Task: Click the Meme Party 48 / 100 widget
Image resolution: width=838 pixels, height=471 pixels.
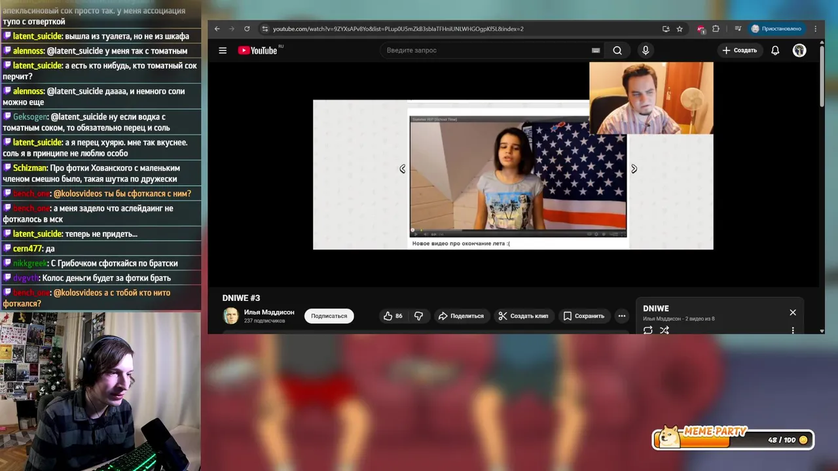Action: (x=733, y=438)
